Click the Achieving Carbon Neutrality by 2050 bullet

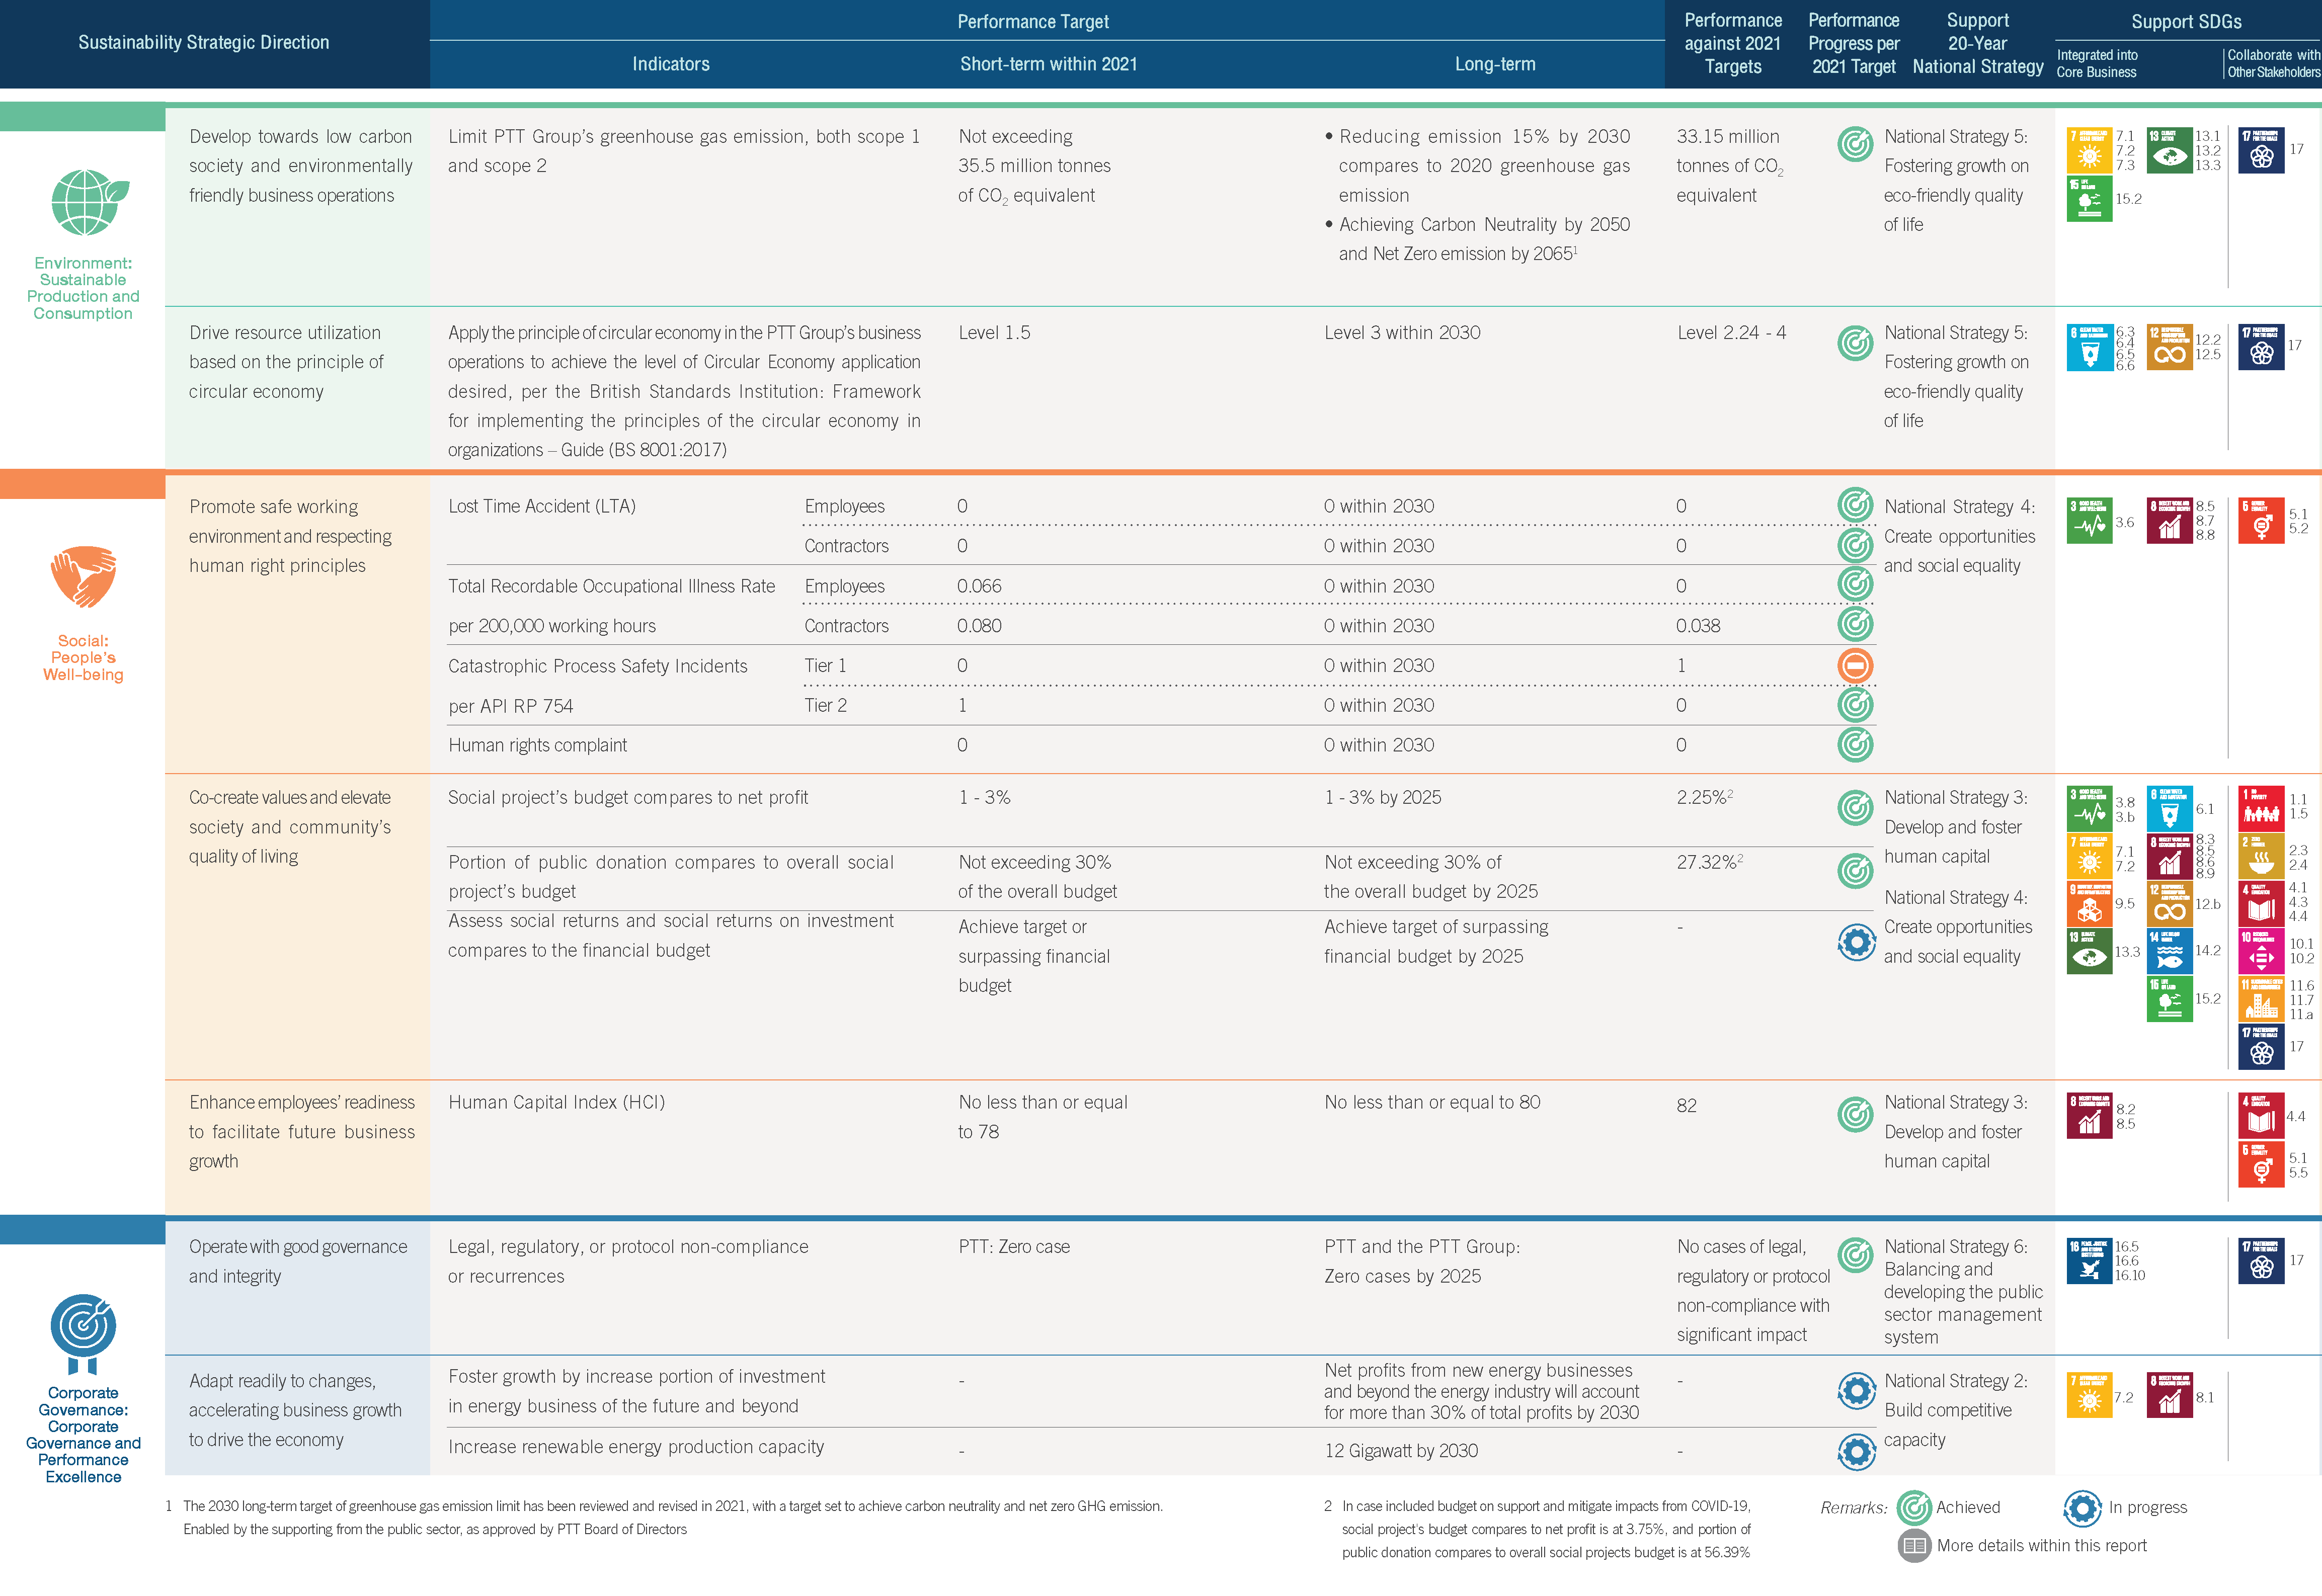(1477, 239)
